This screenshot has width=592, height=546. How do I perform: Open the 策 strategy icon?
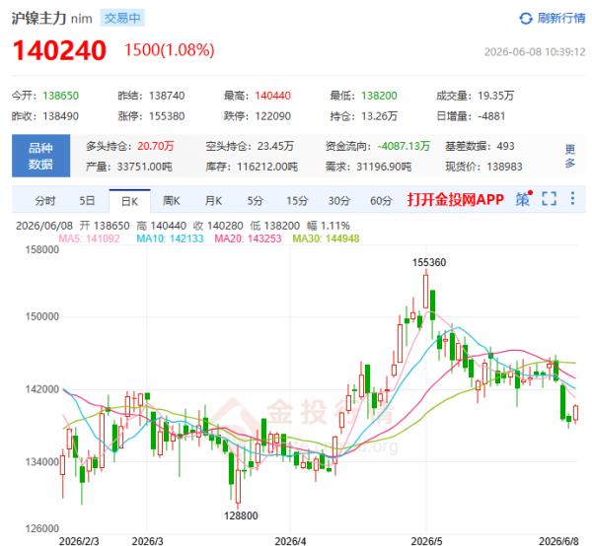click(x=524, y=198)
